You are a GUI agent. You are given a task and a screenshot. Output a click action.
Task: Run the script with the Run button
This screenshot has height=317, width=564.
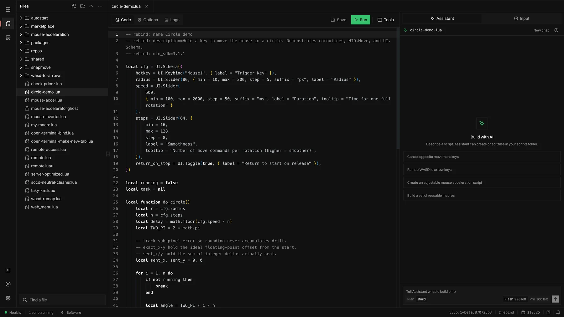(360, 20)
